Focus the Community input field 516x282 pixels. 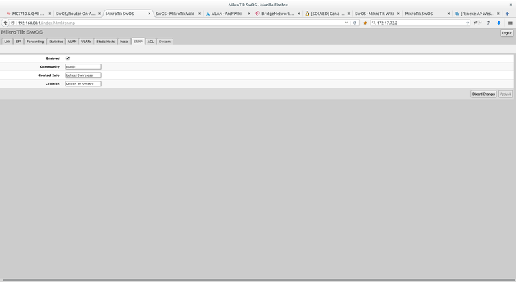coord(83,67)
